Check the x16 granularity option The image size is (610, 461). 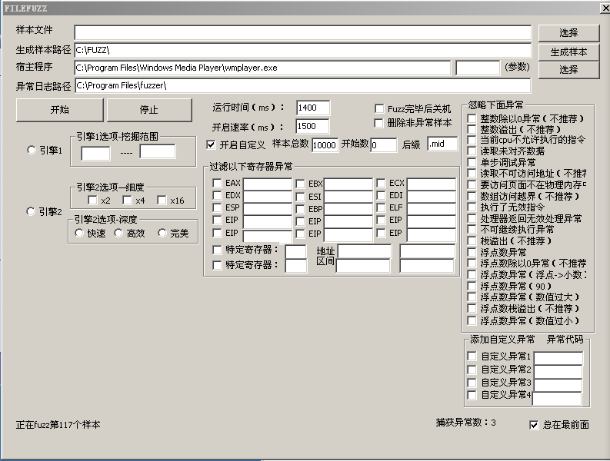(162, 201)
